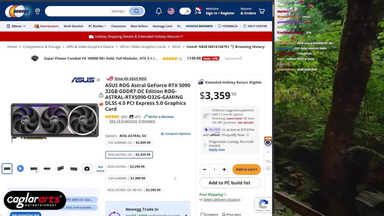Go to Home breadcrumb
384x216 pixels.
point(12,47)
